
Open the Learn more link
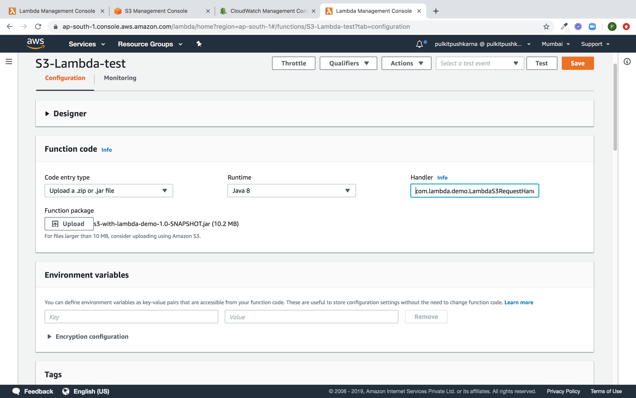point(519,302)
